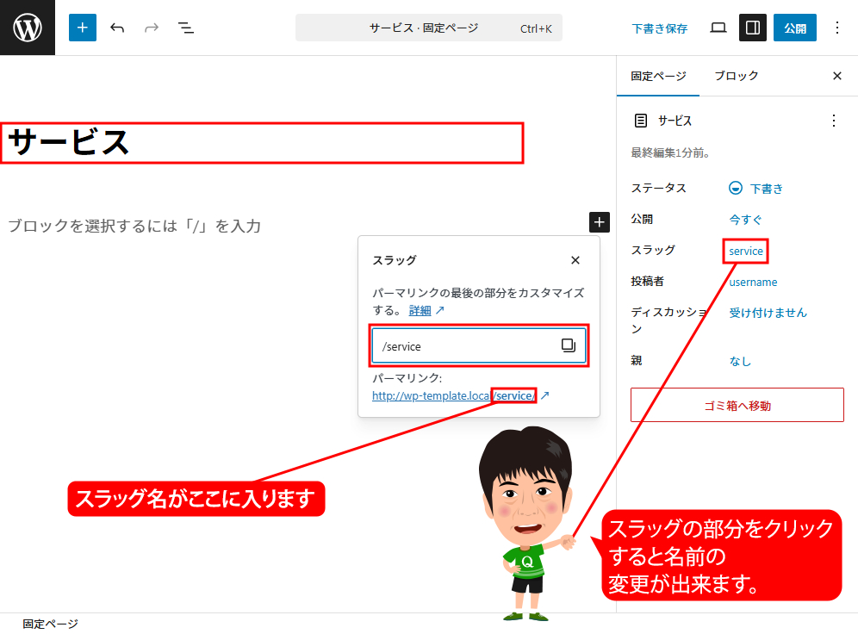Viewport: 858px width, 634px height.
Task: Toggle the settings sidebar panel icon
Action: 752,28
